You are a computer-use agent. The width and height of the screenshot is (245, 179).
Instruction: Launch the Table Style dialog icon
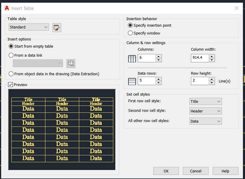56,28
